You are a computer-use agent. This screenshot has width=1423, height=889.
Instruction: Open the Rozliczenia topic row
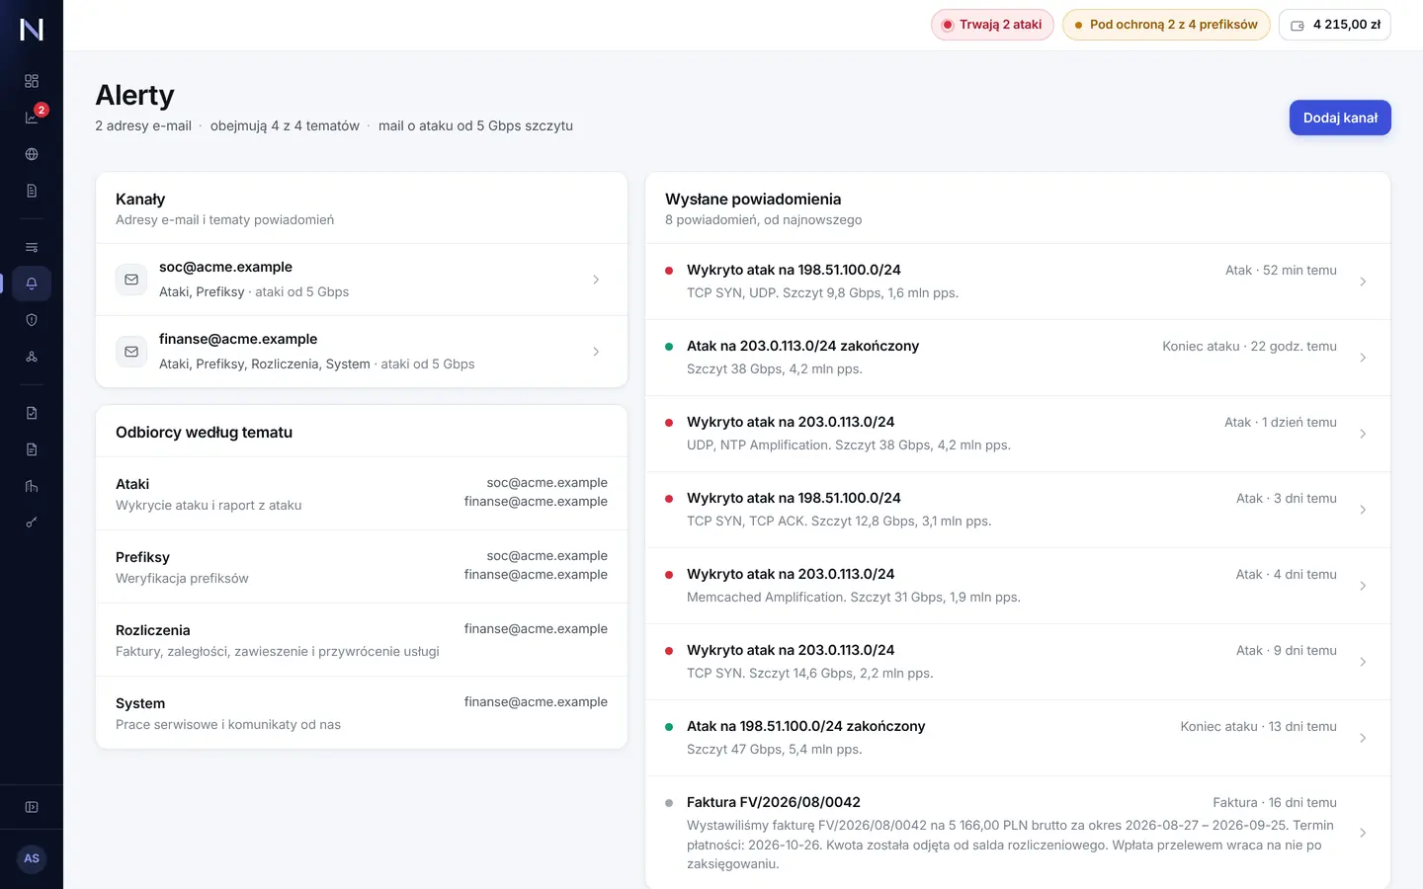point(362,640)
